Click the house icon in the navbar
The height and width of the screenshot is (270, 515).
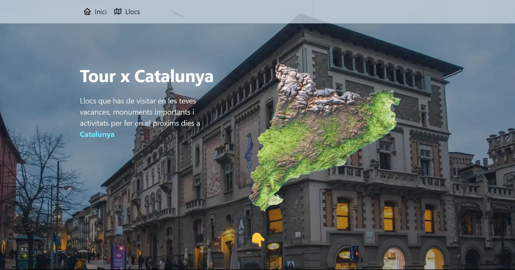coord(87,12)
